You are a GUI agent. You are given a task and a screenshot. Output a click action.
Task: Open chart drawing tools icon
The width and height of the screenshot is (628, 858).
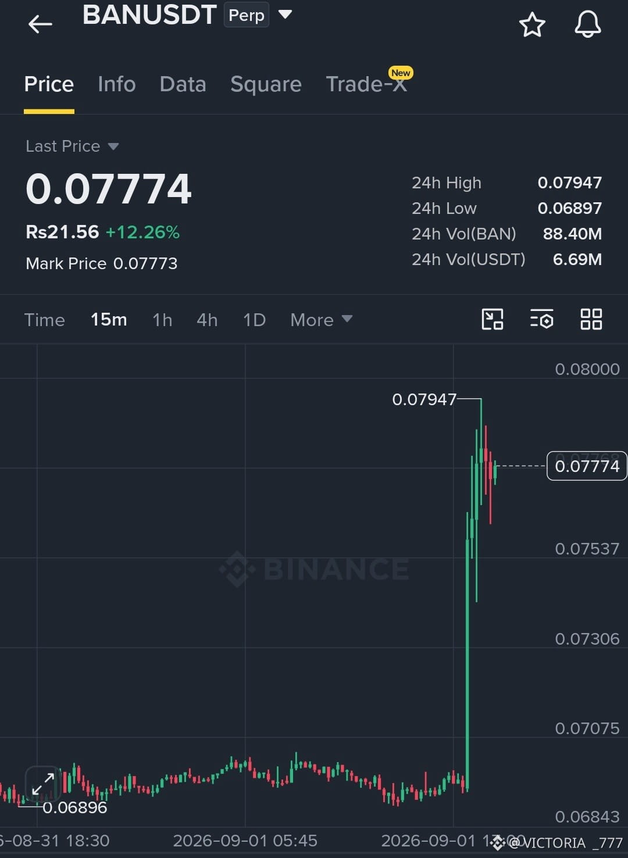point(493,319)
